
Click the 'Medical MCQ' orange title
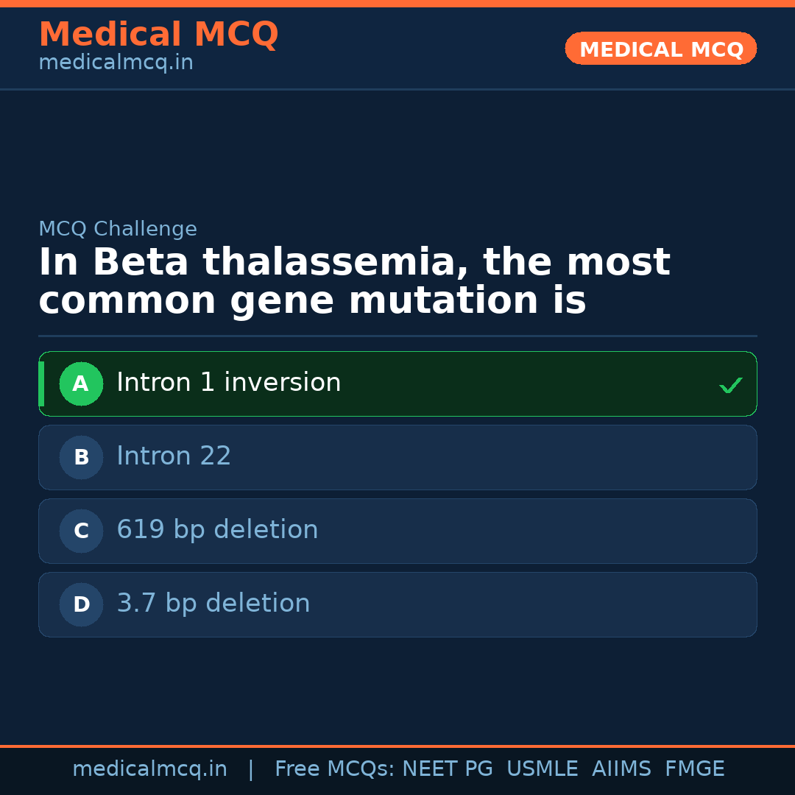158,35
